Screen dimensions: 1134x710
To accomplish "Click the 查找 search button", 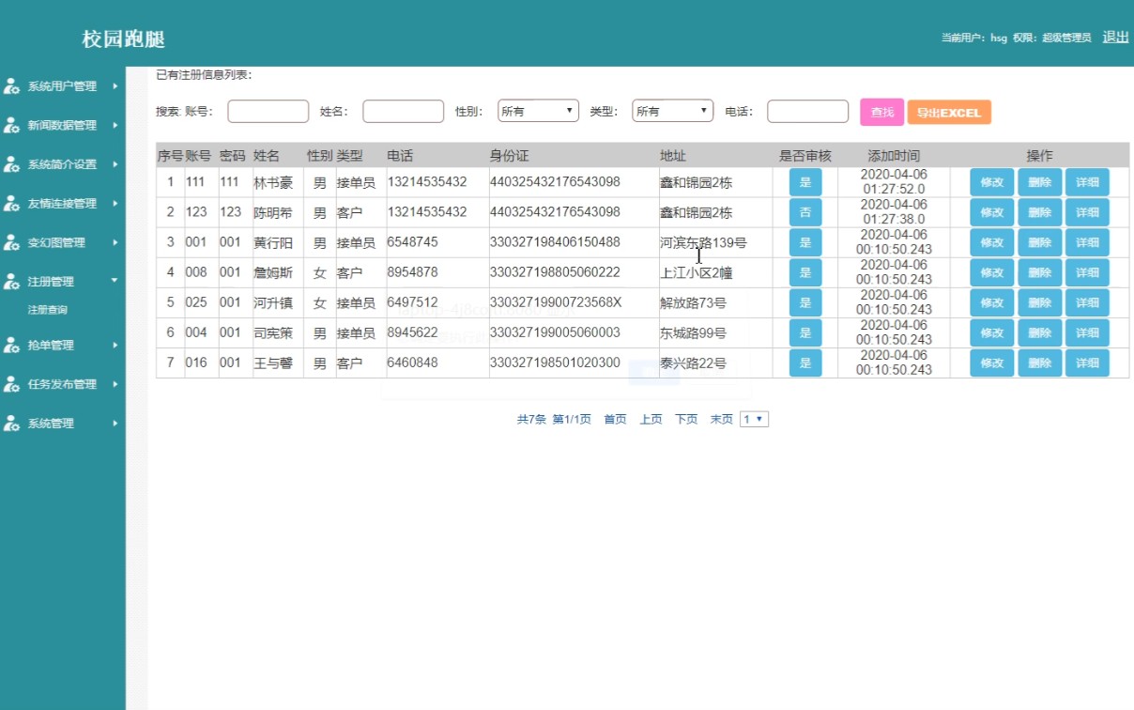I will (x=882, y=112).
